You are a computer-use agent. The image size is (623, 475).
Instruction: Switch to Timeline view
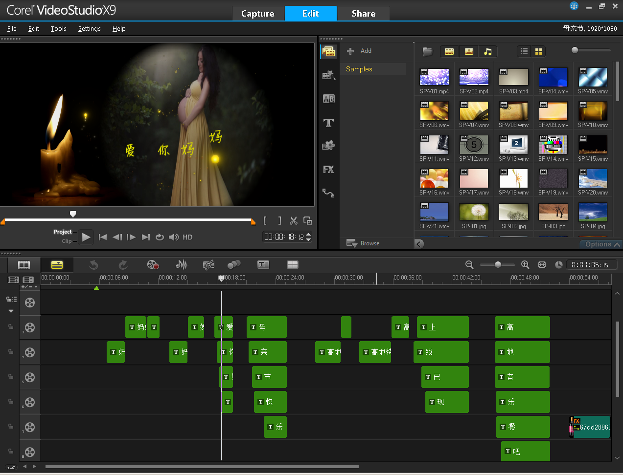pyautogui.click(x=57, y=265)
